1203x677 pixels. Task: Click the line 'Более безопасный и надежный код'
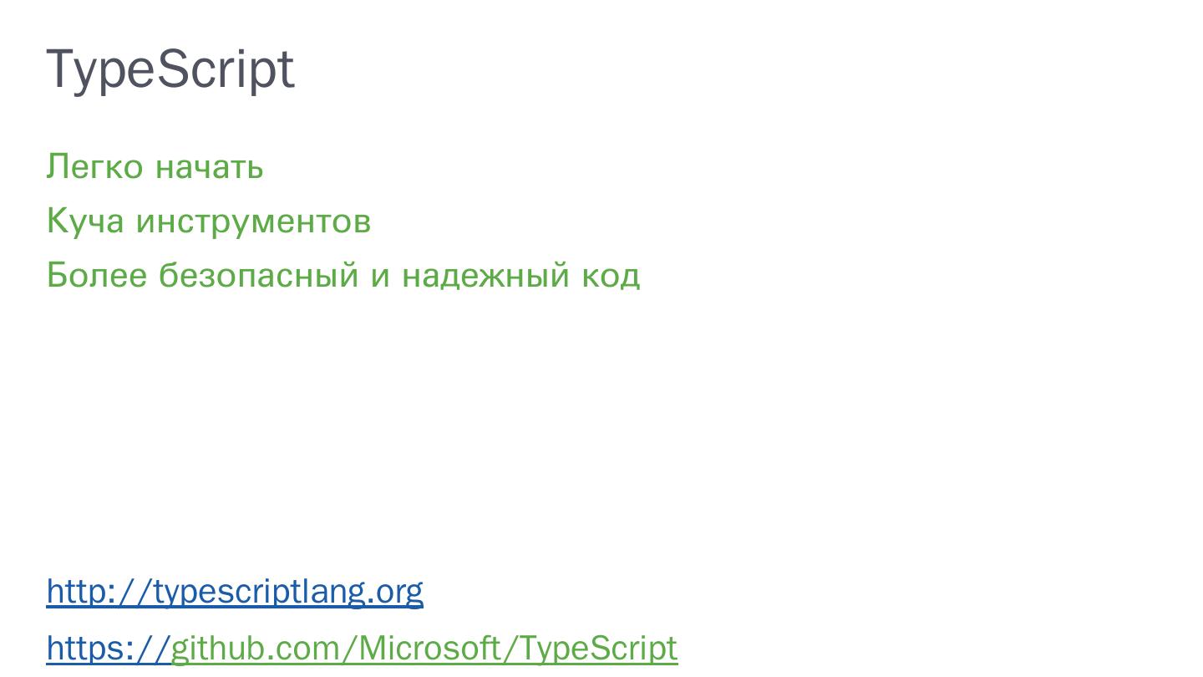pyautogui.click(x=343, y=275)
